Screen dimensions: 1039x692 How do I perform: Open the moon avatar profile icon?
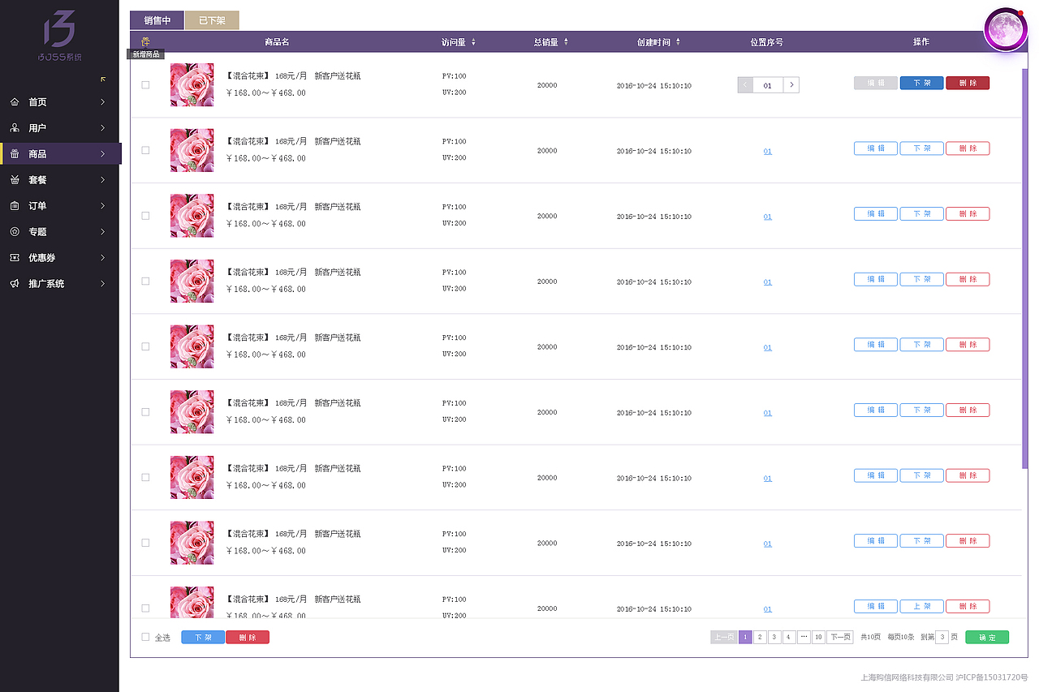point(1005,29)
